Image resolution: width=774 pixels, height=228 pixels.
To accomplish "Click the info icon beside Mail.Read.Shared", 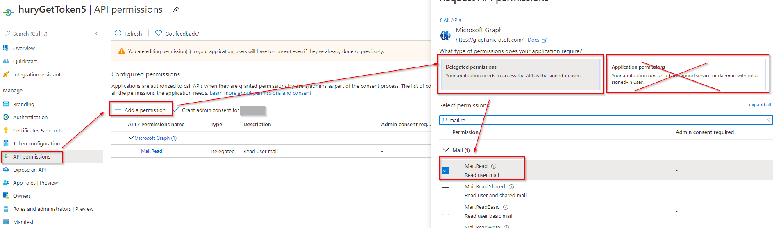I will [x=511, y=186].
